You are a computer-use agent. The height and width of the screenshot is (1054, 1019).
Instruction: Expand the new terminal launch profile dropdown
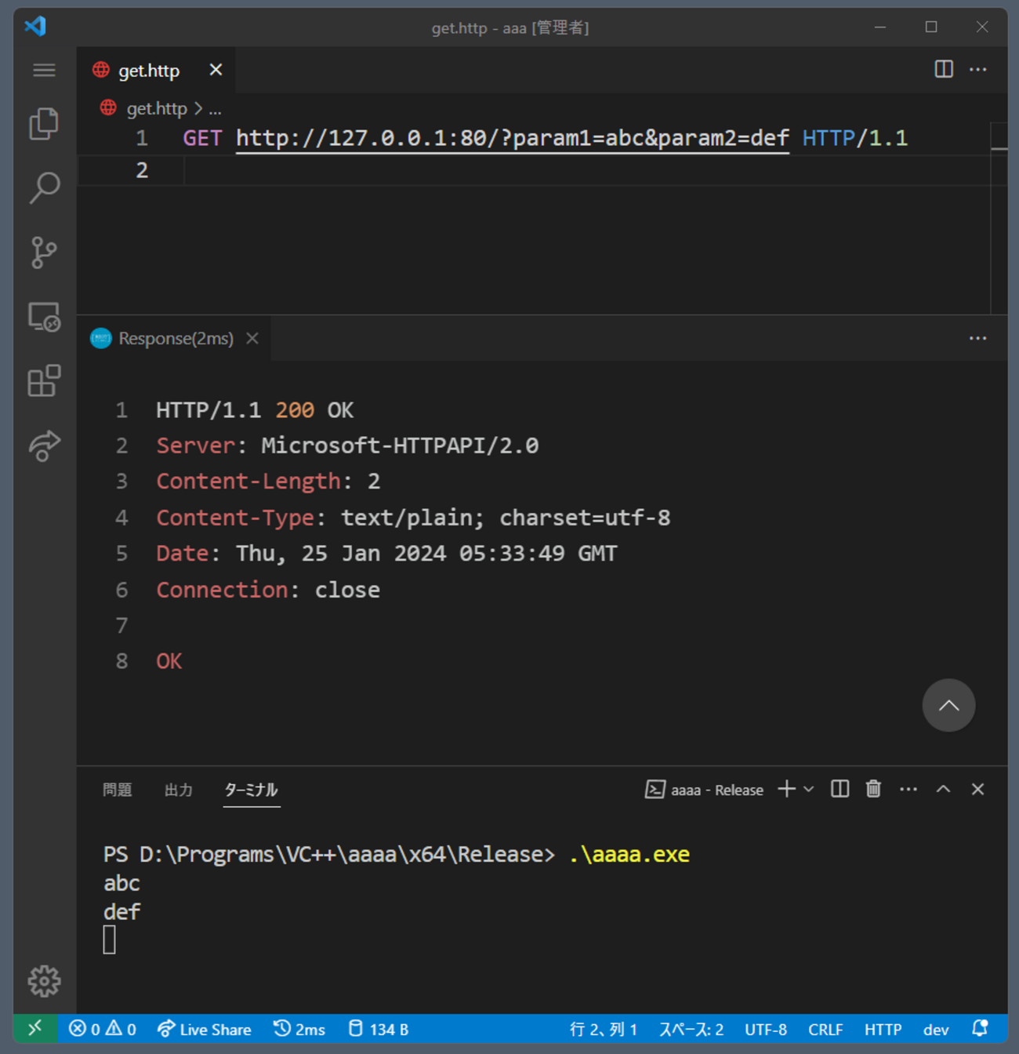pyautogui.click(x=809, y=789)
